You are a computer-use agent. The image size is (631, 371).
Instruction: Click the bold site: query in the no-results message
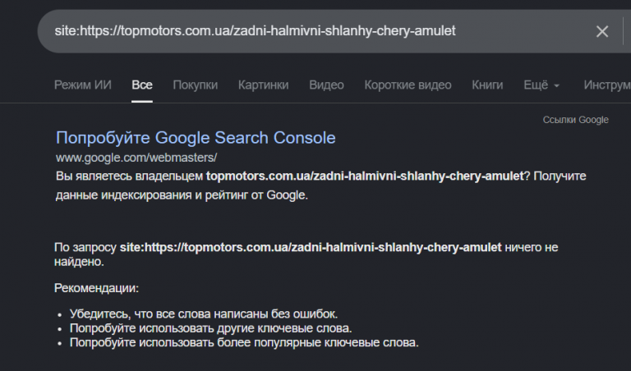tap(311, 247)
